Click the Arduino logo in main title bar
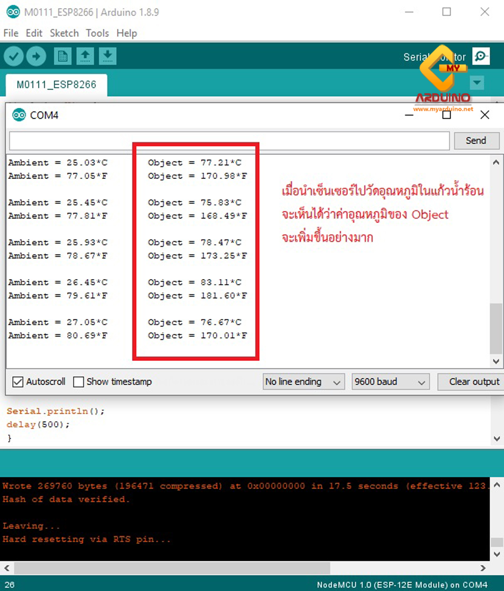The image size is (504, 591). point(13,12)
